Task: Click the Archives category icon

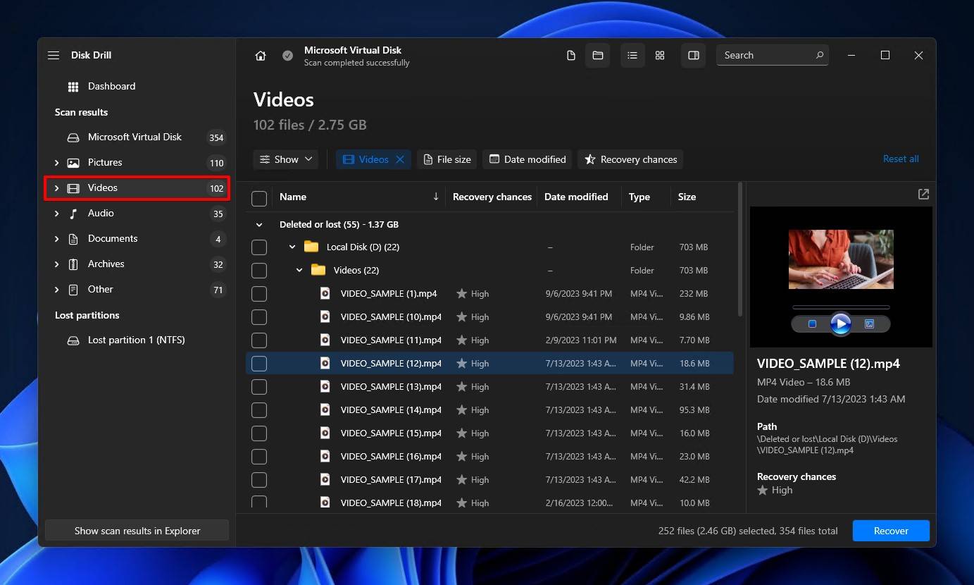Action: click(x=73, y=264)
